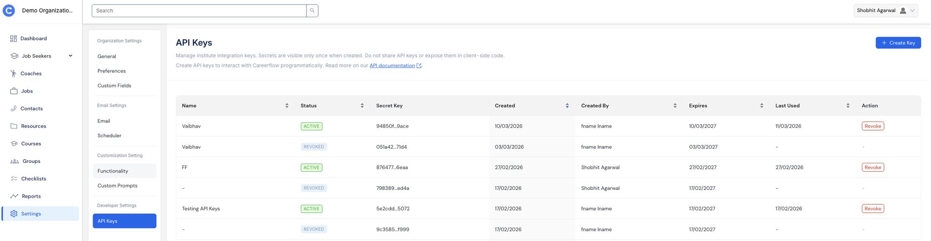
Task: Click the Action column header
Action: coord(870,106)
